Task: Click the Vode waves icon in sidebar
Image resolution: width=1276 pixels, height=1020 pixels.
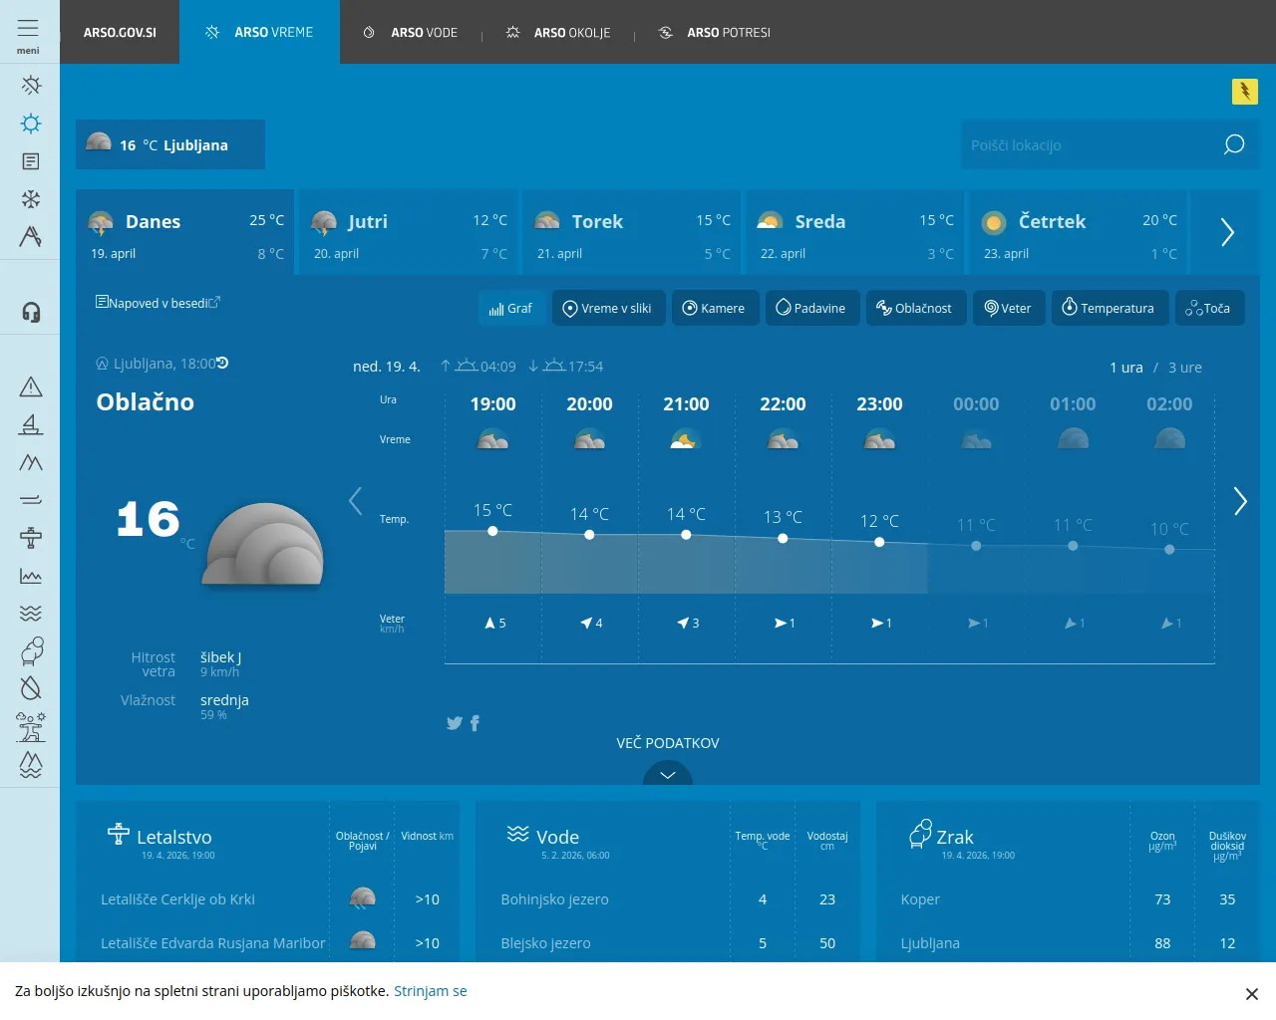Action: click(x=30, y=613)
